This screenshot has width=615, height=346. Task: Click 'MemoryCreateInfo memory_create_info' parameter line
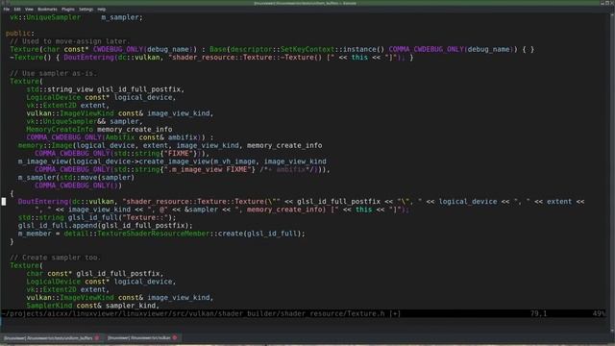[x=99, y=130]
